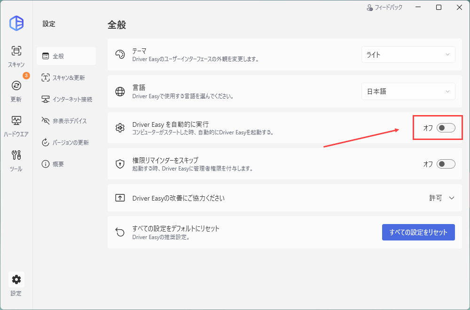
Task: Select インターネット接続 settings menu item
Action: coord(66,99)
